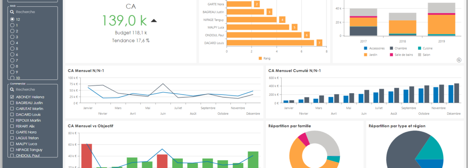Check the FEPOUX Martin checkbox
Image resolution: width=468 pixels, height=168 pixels.
tap(12, 120)
